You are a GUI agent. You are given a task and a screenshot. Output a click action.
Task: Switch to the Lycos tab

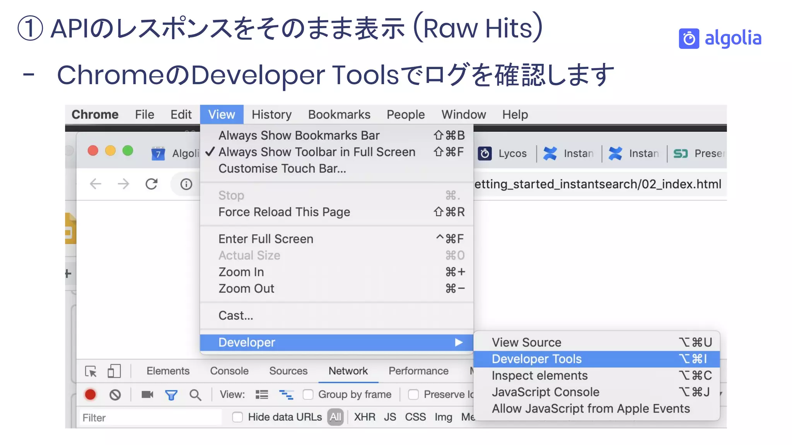pyautogui.click(x=502, y=154)
